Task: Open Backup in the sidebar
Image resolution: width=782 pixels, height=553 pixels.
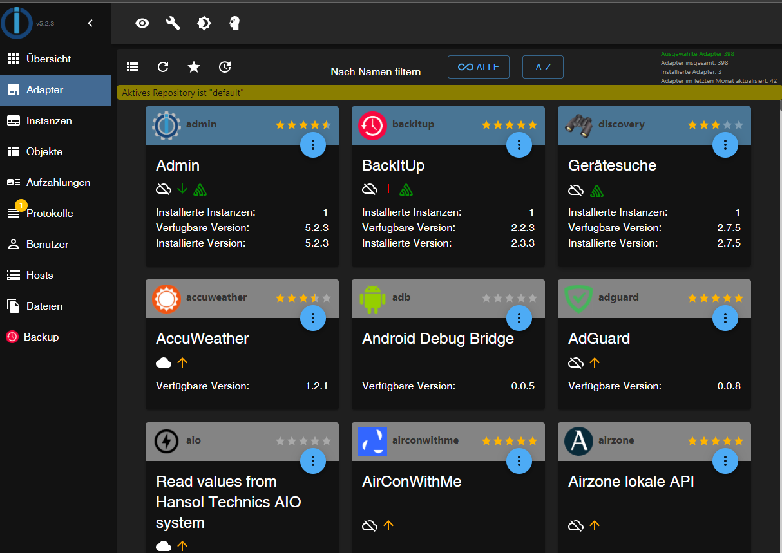Action: pos(55,337)
